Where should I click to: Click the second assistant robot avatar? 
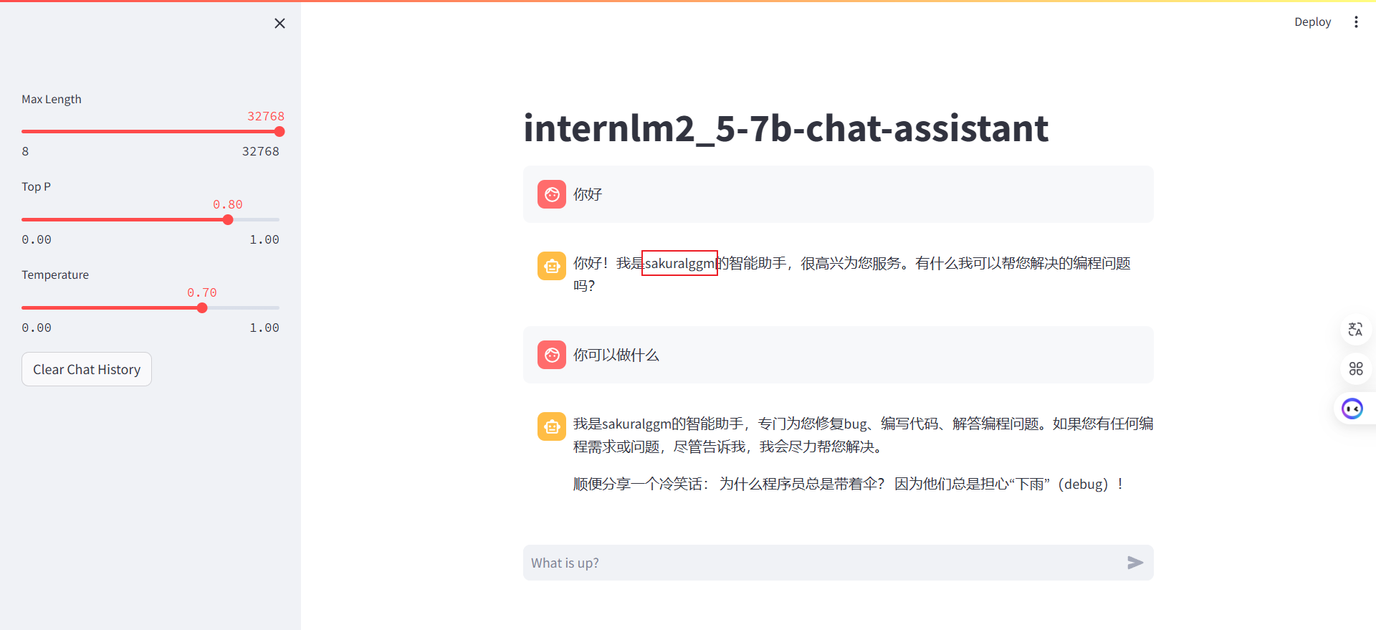pos(552,426)
